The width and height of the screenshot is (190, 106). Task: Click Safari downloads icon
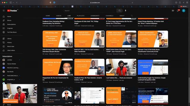coord(176,3)
